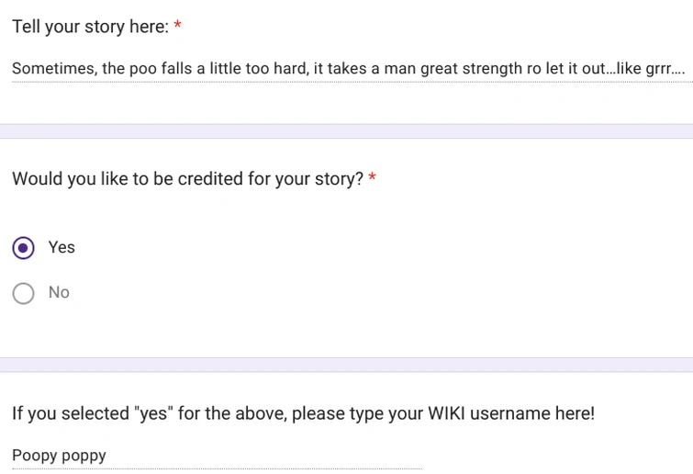The image size is (693, 474).
Task: Select the "Yes" radio button
Action: click(25, 248)
